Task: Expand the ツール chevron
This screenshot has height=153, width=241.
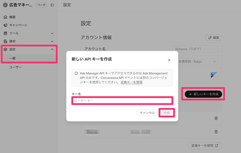Action: point(52,33)
